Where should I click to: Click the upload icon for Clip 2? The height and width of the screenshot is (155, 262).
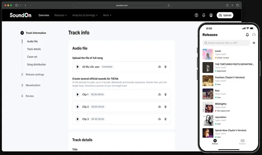tap(159, 107)
